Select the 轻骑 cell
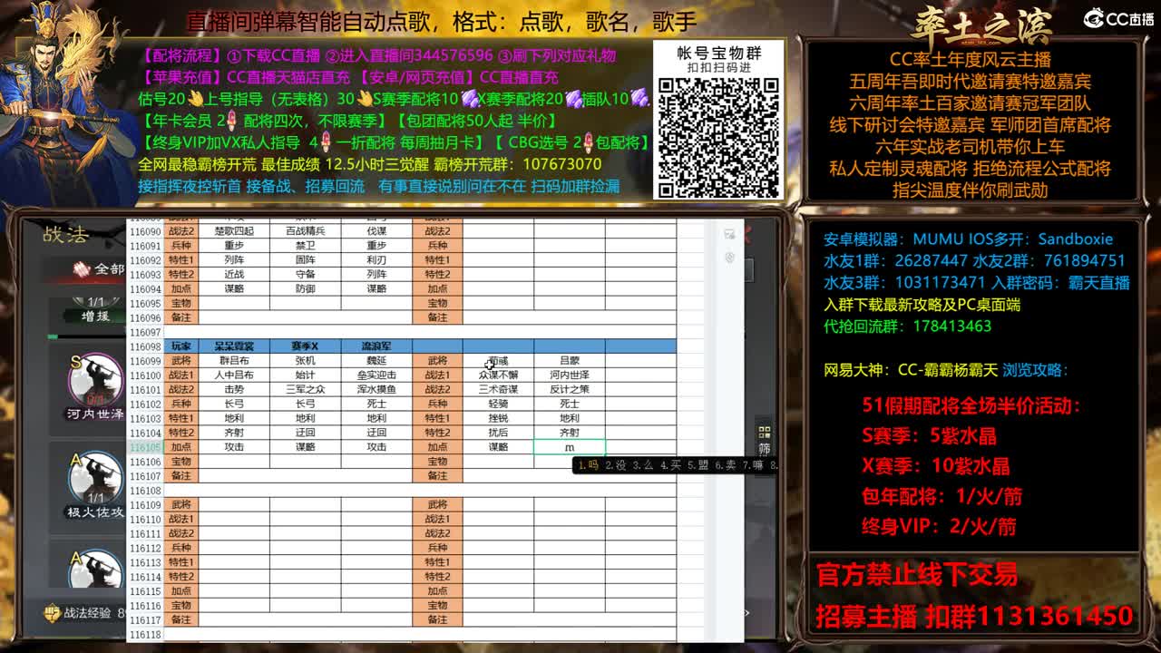Viewport: 1161px width, 653px height. click(x=499, y=404)
